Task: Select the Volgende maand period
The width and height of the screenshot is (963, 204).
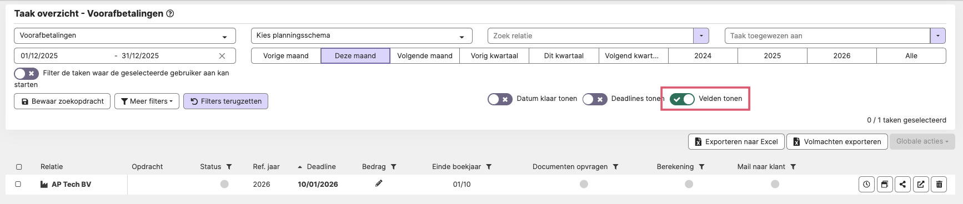Action: point(425,56)
